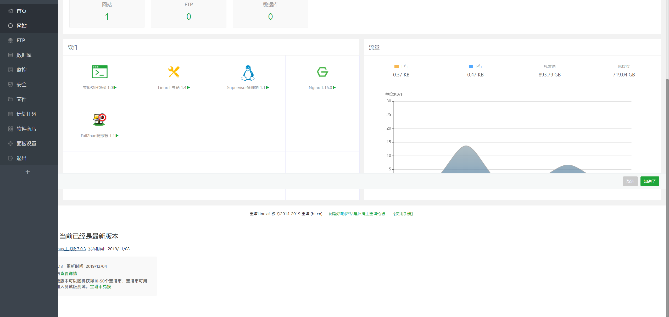Click the grid icon beside 软件商店
Image resolution: width=669 pixels, height=317 pixels.
[10, 129]
